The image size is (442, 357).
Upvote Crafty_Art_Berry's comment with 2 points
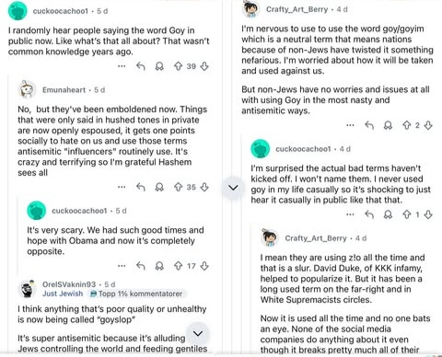(x=407, y=125)
